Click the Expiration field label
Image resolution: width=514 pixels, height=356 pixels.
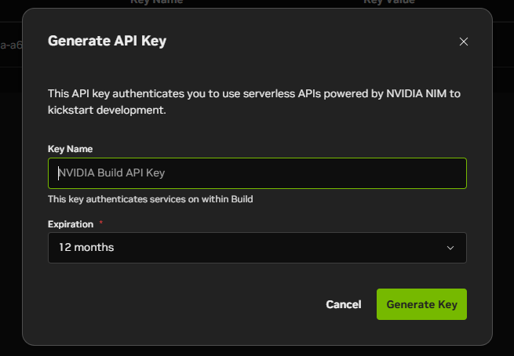pyautogui.click(x=71, y=224)
